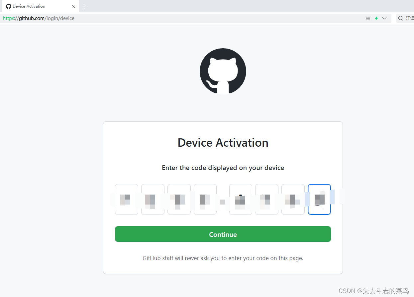The image size is (414, 297).
Task: Click the green Continue button
Action: (x=223, y=234)
